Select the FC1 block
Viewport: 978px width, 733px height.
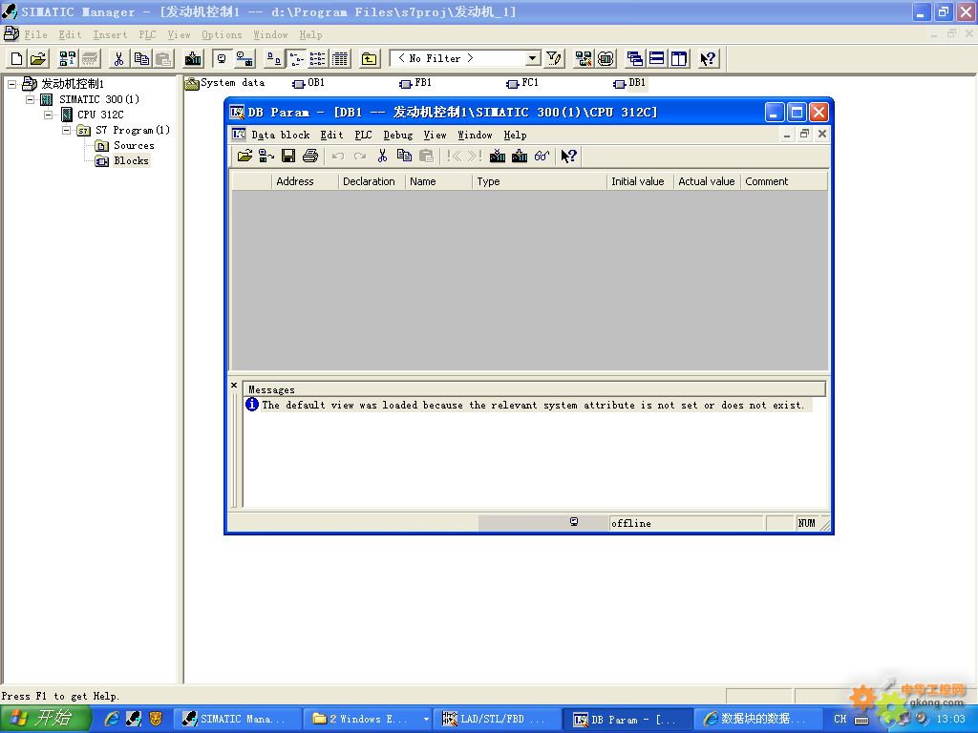522,83
